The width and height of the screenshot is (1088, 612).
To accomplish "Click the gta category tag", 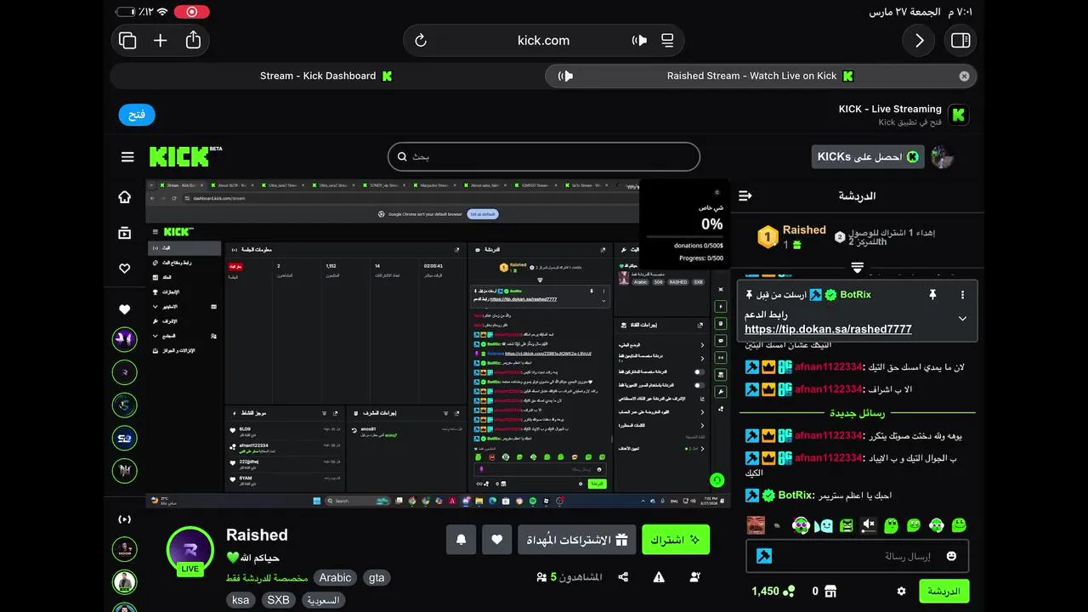I will tap(377, 578).
